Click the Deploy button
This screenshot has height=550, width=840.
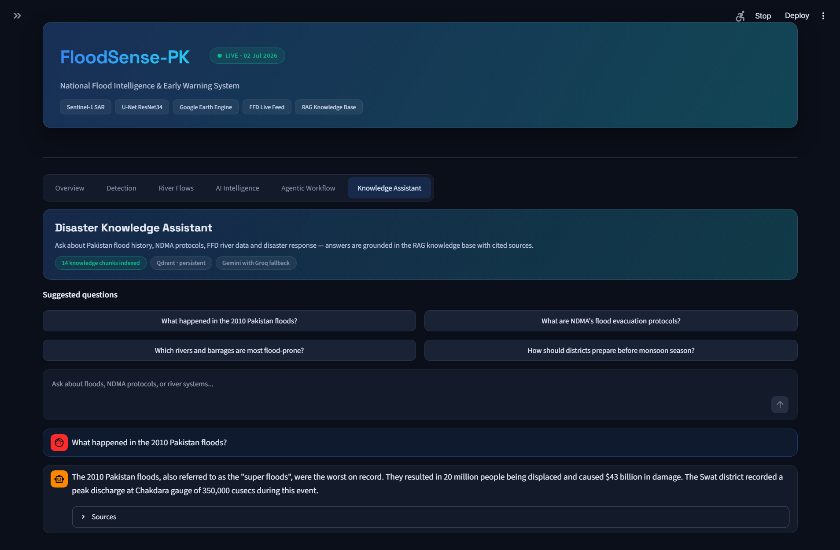[797, 16]
